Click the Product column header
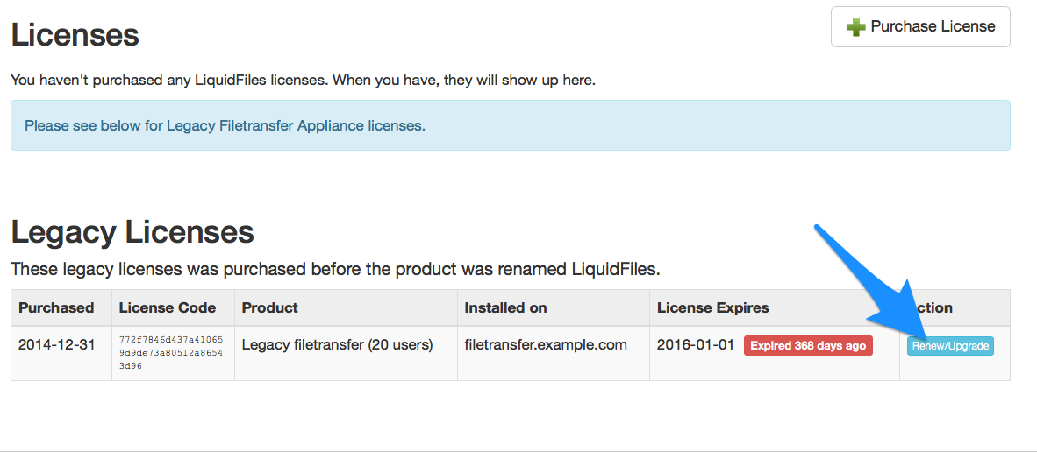The image size is (1037, 452). [270, 307]
